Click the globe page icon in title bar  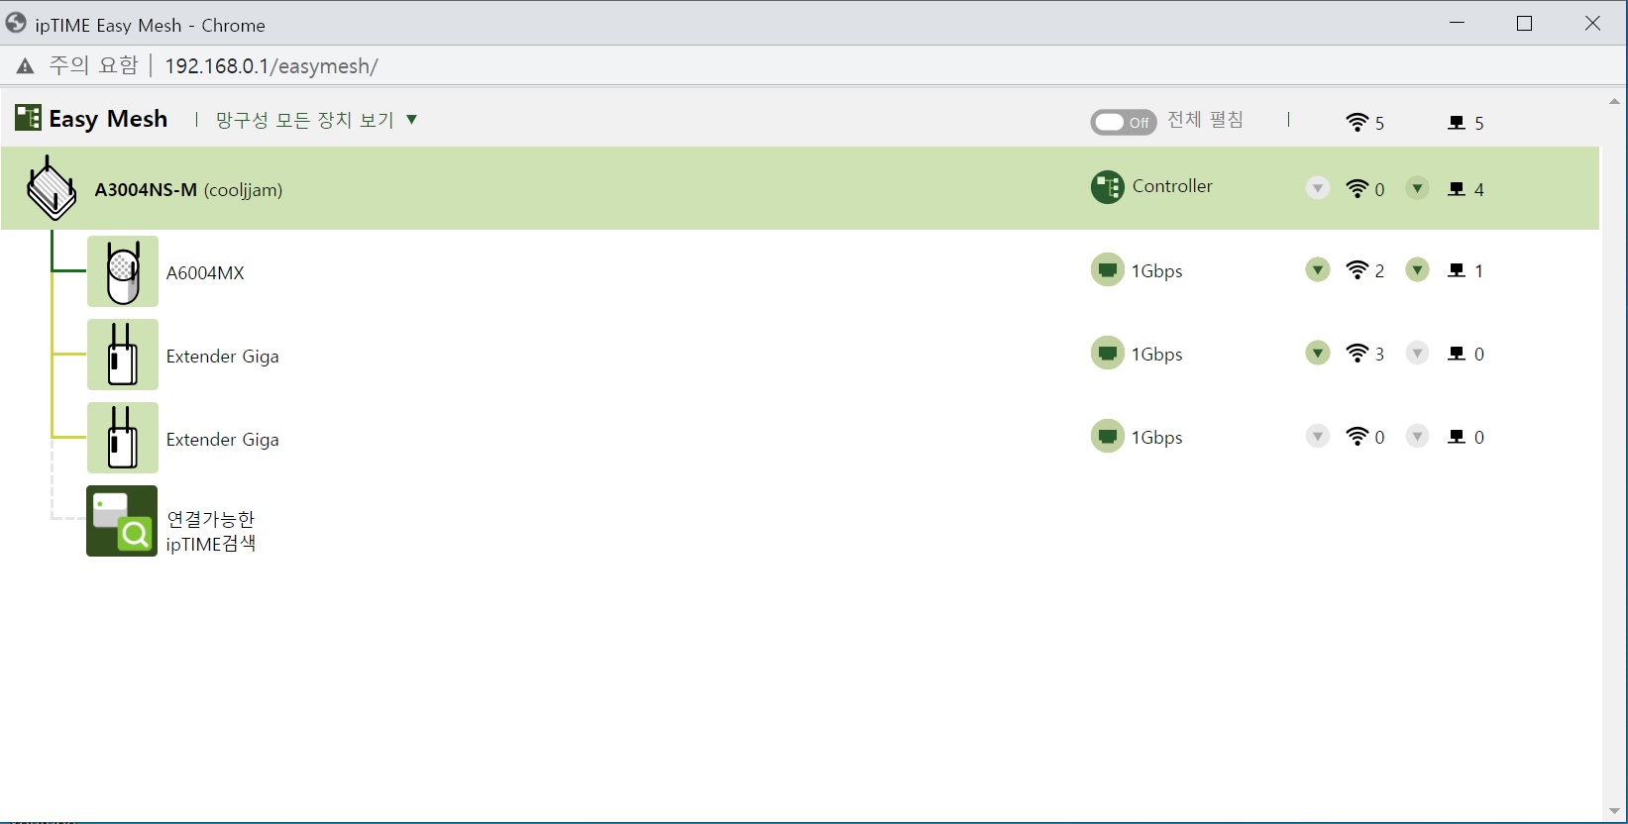tap(16, 23)
